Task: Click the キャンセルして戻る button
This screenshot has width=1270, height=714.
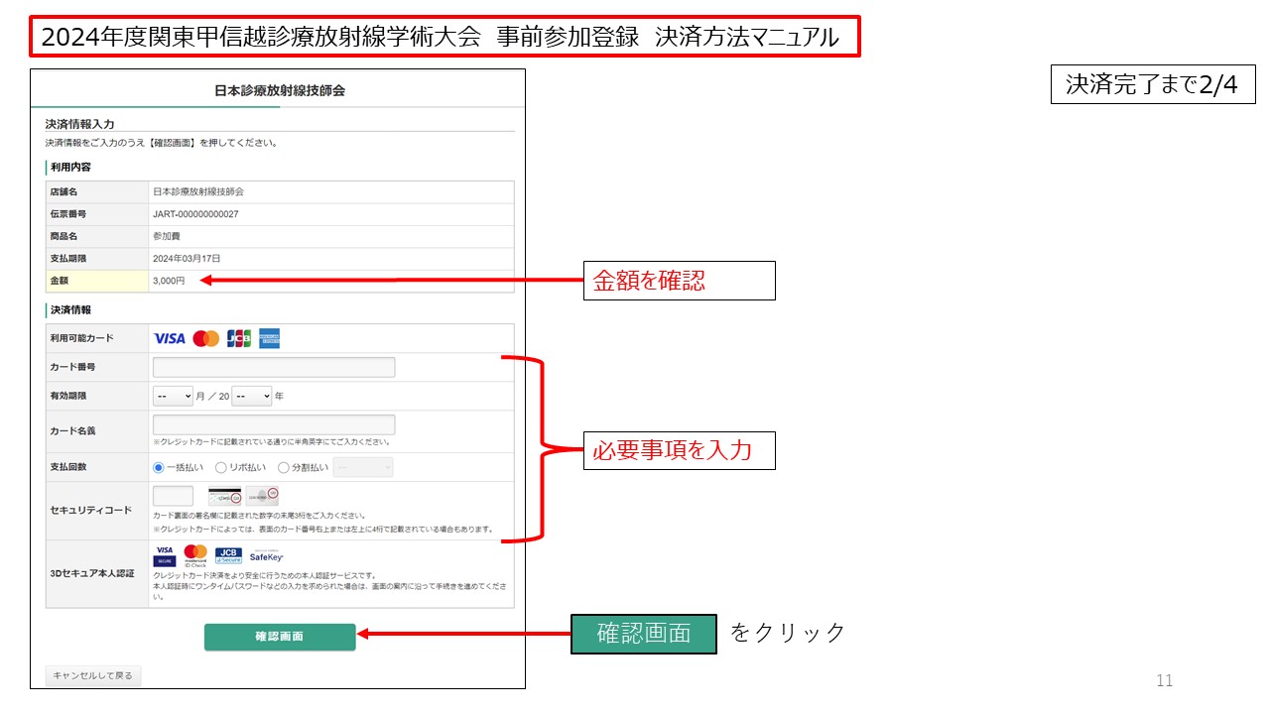Action: [x=93, y=676]
